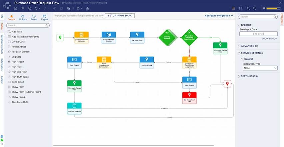Image resolution: width=284 pixels, height=147 pixels.
Task: Reset zoom with the 1:1 icon
Action: click(240, 8)
